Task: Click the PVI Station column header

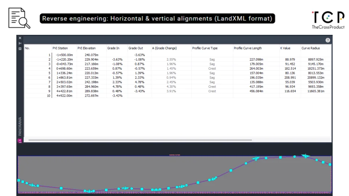Action: click(x=60, y=48)
